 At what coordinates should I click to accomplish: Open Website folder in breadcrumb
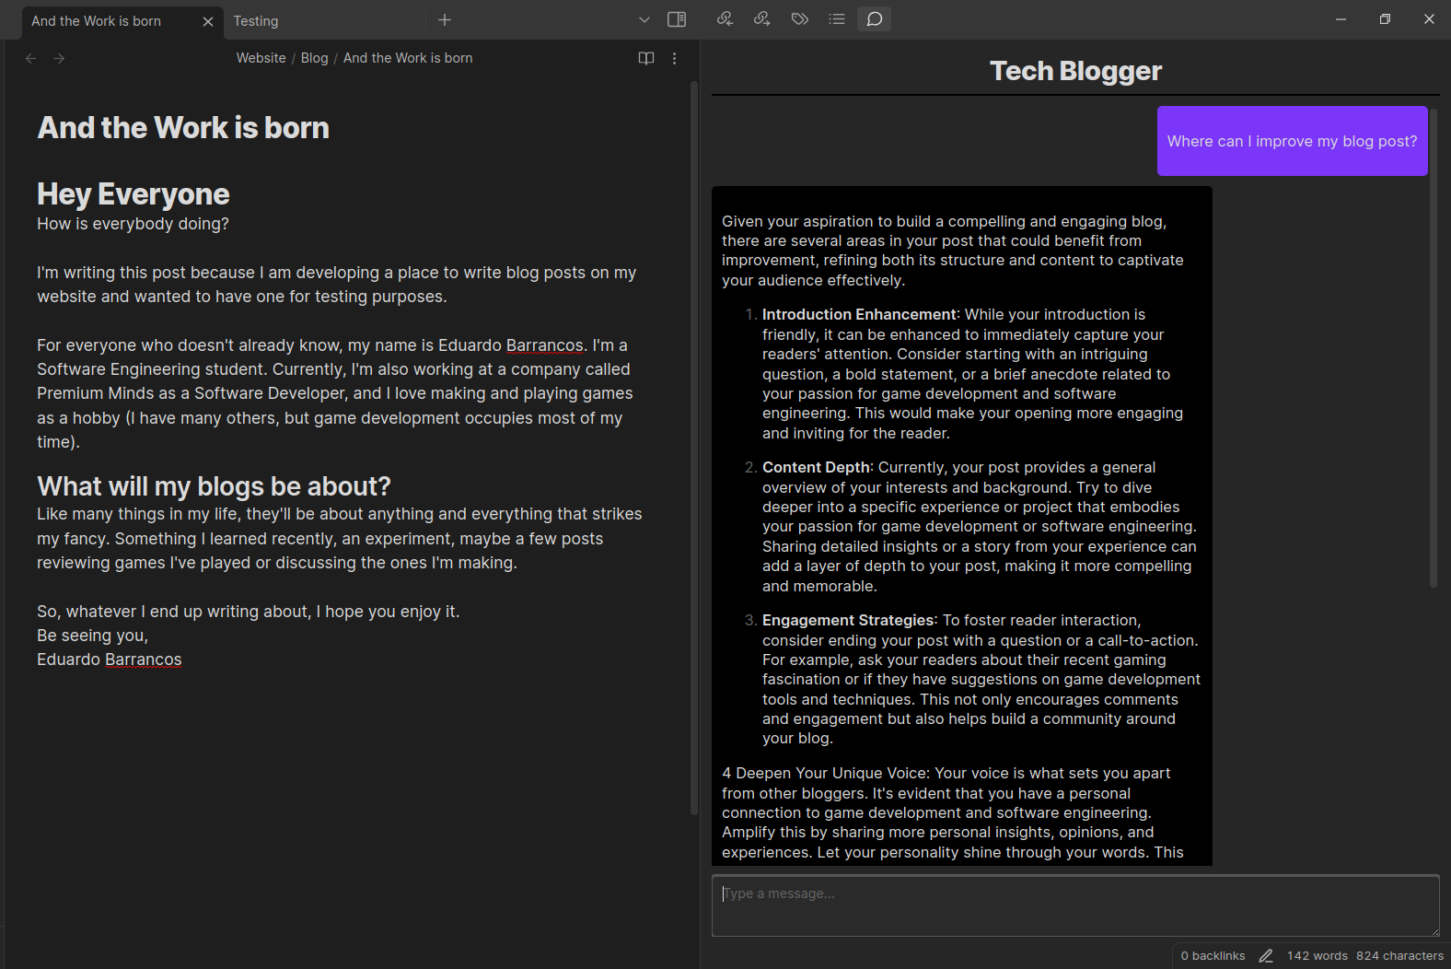click(261, 58)
